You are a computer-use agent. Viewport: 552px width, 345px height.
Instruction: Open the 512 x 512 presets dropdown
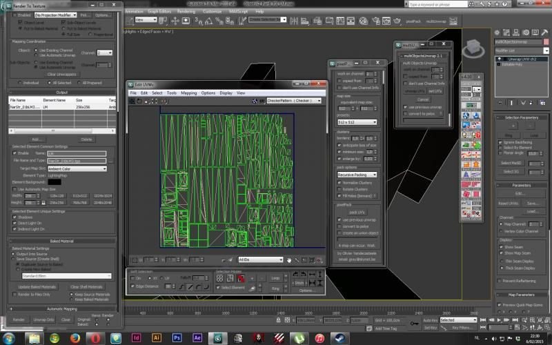click(x=357, y=122)
